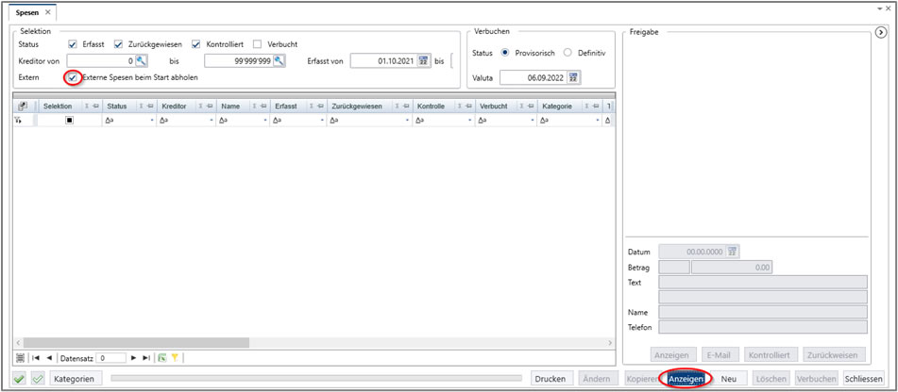898x392 pixels.
Task: Collapse Freigabe panel with the round arrow button
Action: [x=882, y=33]
